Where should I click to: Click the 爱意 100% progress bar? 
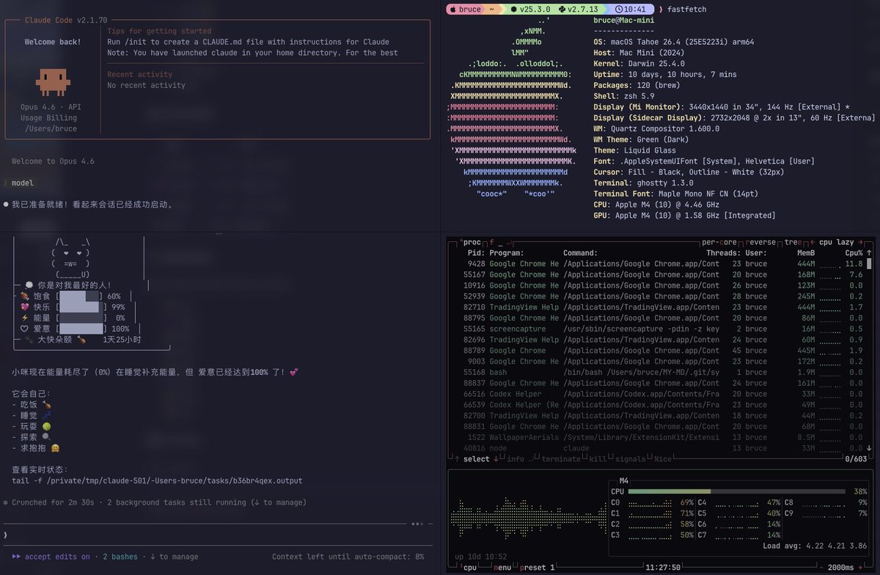click(x=81, y=329)
